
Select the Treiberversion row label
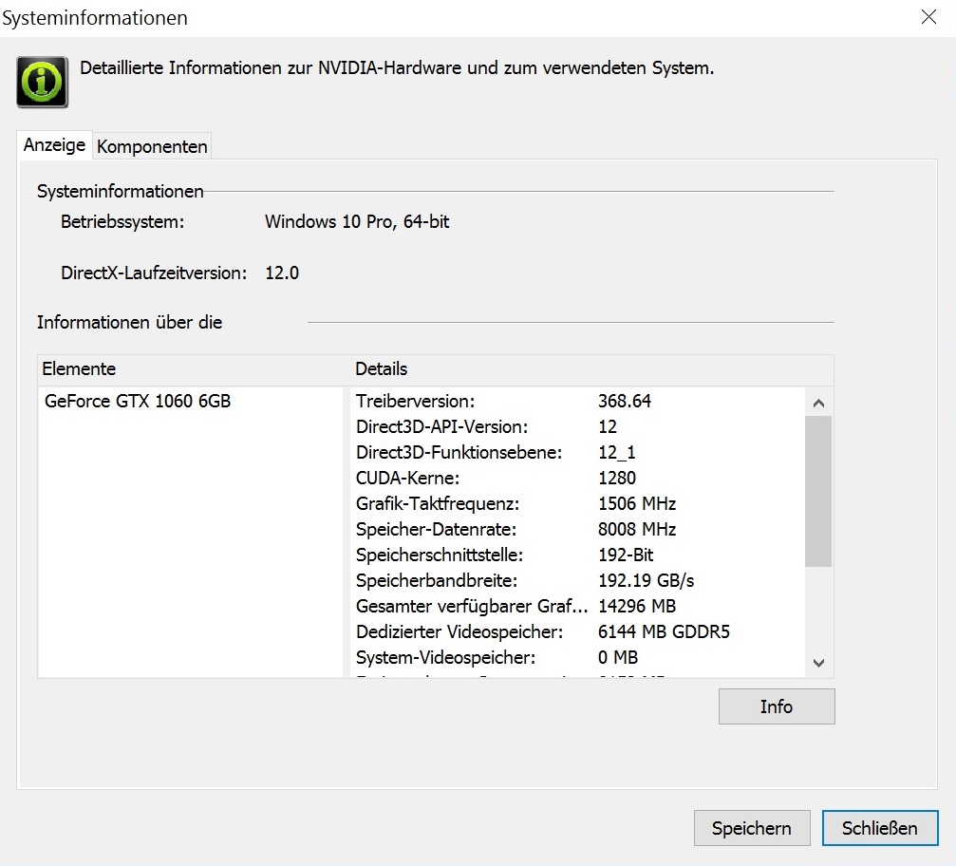pos(415,401)
